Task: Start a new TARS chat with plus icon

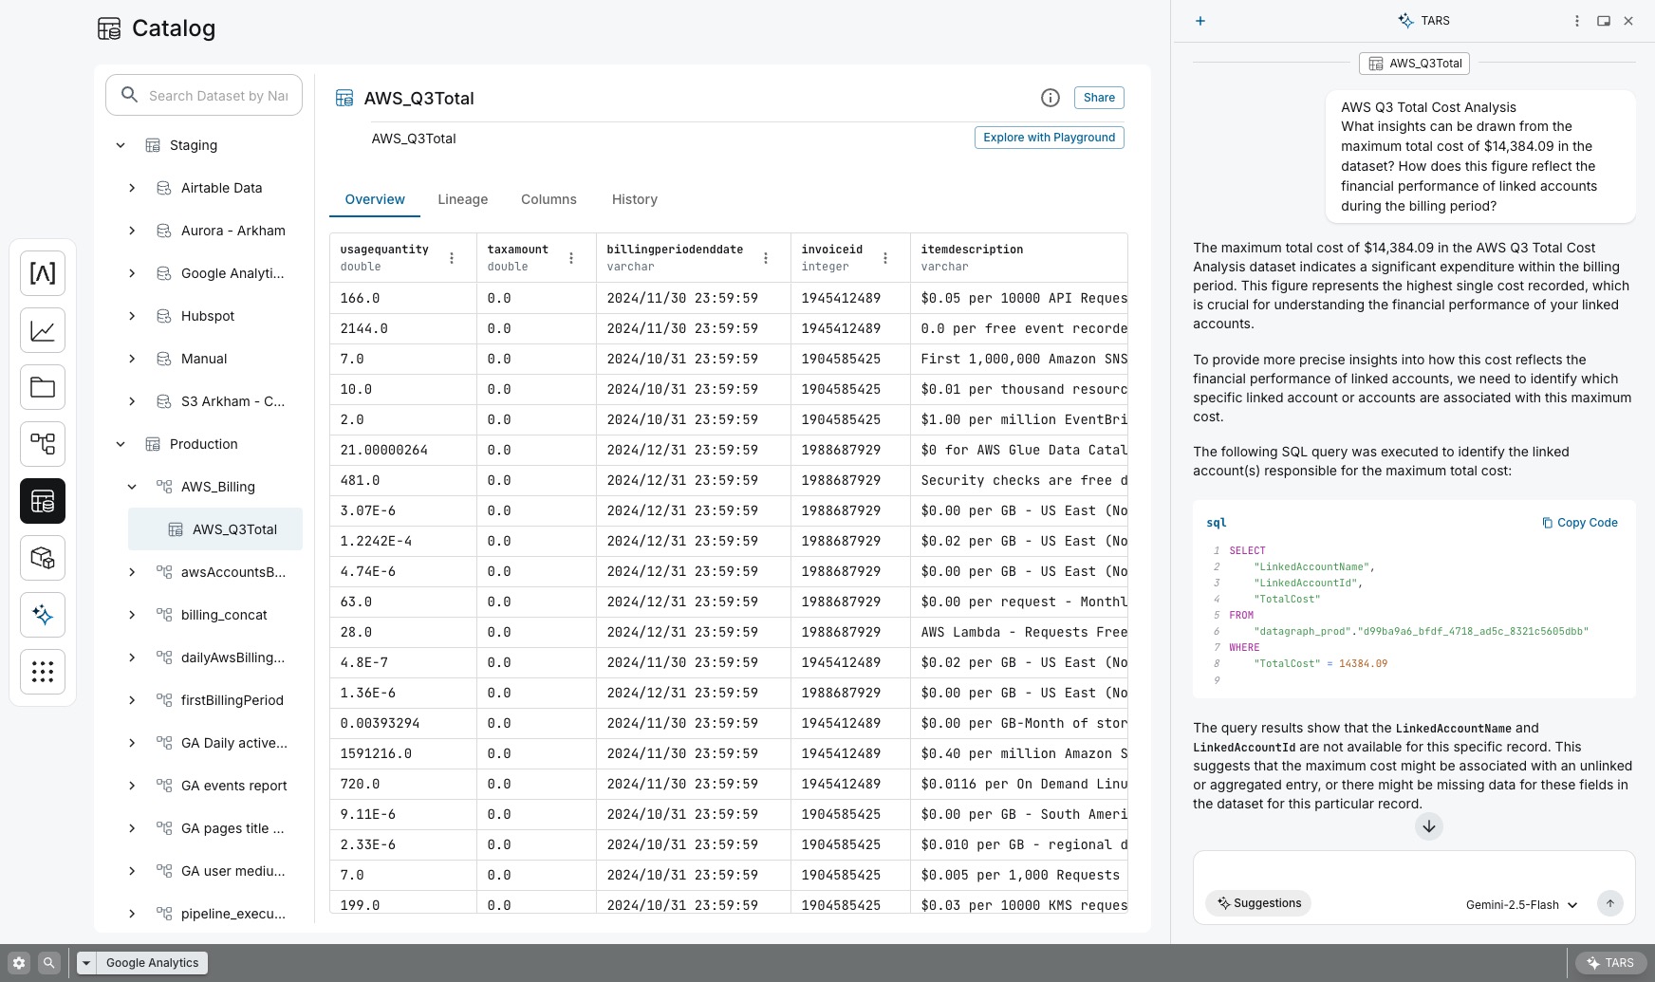Action: click(x=1200, y=21)
